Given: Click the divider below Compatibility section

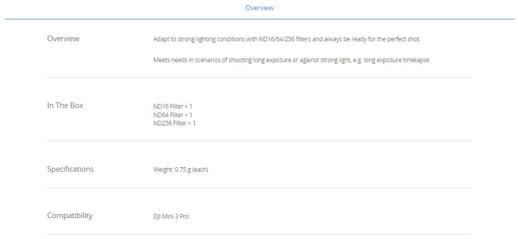Looking at the screenshot, I should (260, 234).
